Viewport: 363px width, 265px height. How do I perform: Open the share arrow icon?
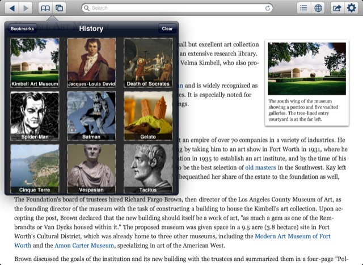(337, 8)
